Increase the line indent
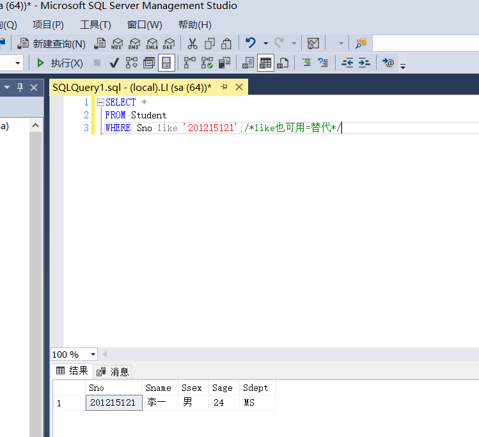Image resolution: width=479 pixels, height=437 pixels. click(364, 63)
